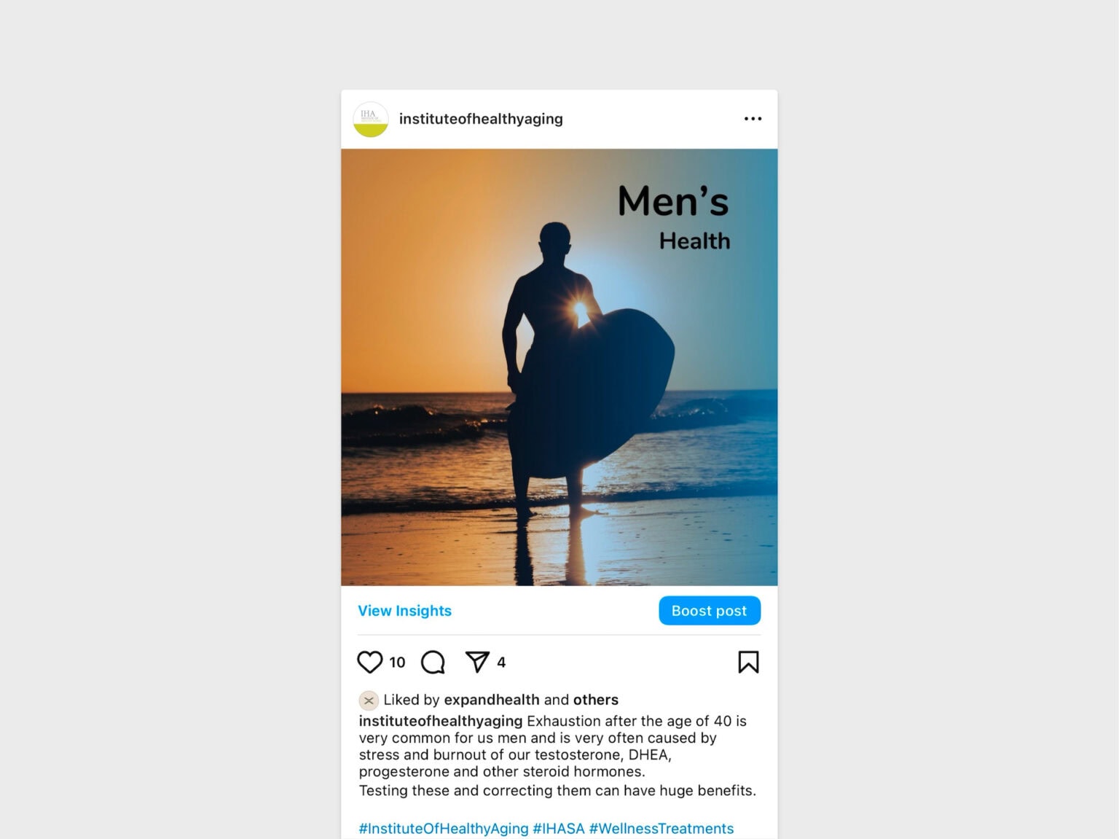Open the #WellnessTreatments hashtag

point(661,829)
